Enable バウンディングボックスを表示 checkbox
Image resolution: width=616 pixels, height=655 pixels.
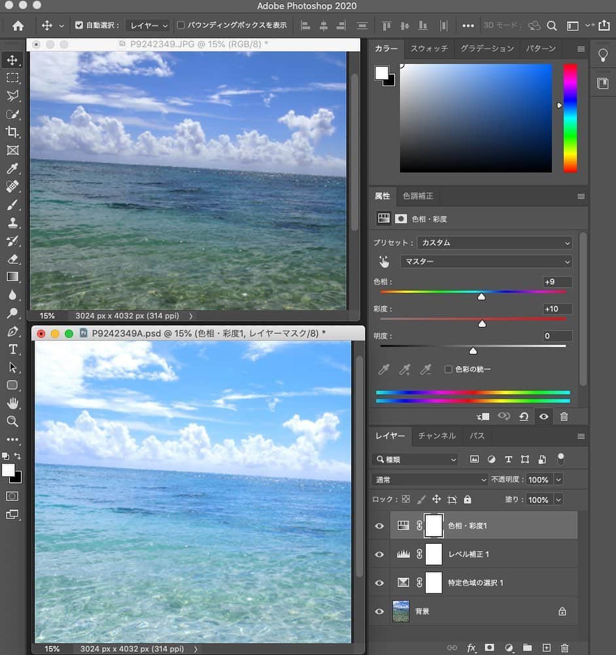180,25
